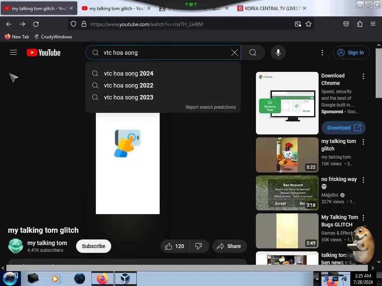The width and height of the screenshot is (382, 286).
Task: Click the vertical page scrollbar thumb
Action: pos(379,73)
